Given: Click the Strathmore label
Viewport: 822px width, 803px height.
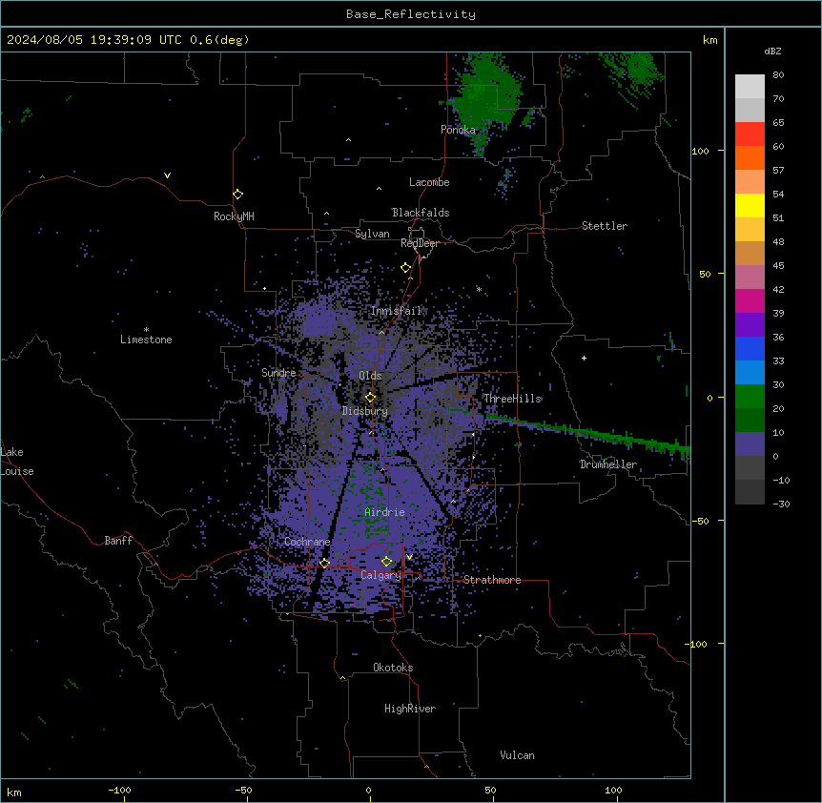Looking at the screenshot, I should pyautogui.click(x=492, y=580).
